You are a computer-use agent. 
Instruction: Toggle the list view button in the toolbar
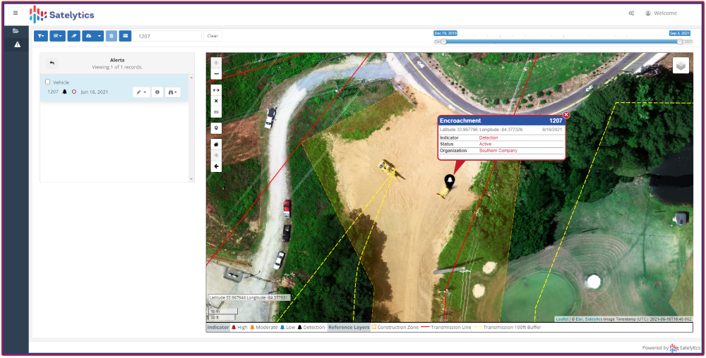(125, 36)
